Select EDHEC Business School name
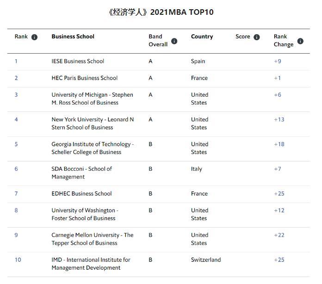The height and width of the screenshot is (284, 322). click(x=81, y=194)
